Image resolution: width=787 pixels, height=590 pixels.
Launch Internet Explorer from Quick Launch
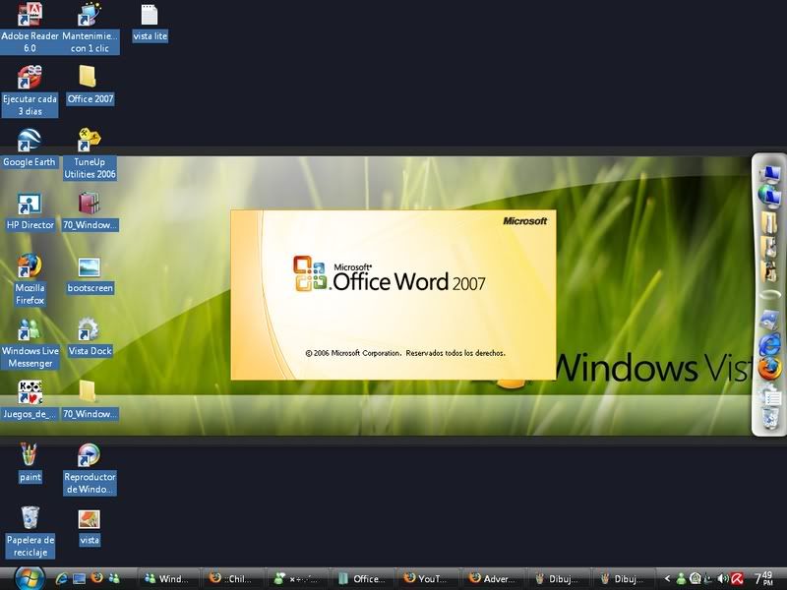click(62, 578)
